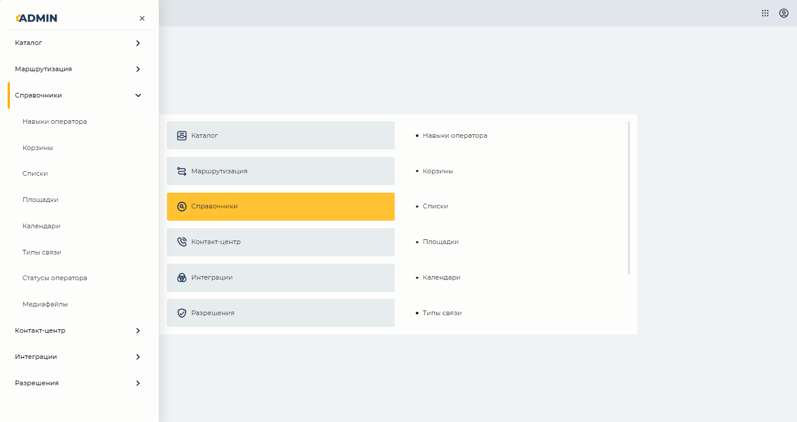797x422 pixels.
Task: Close the sidebar navigation panel
Action: pos(142,19)
